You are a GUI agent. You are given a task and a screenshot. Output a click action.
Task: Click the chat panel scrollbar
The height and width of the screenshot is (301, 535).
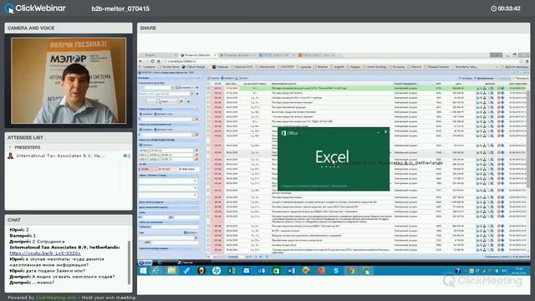[129, 262]
